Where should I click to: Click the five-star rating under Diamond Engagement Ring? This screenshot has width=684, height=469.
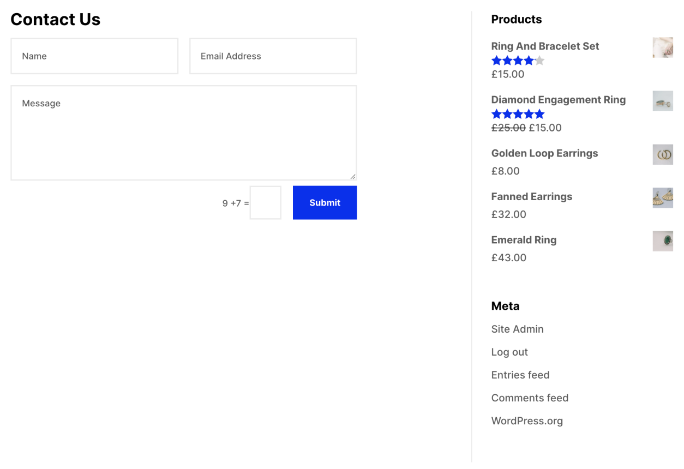coord(518,114)
